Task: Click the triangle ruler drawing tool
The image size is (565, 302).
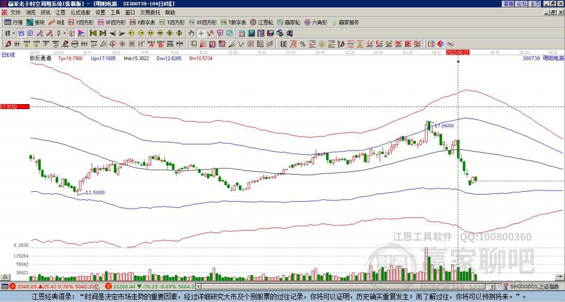Action: pyautogui.click(x=103, y=44)
